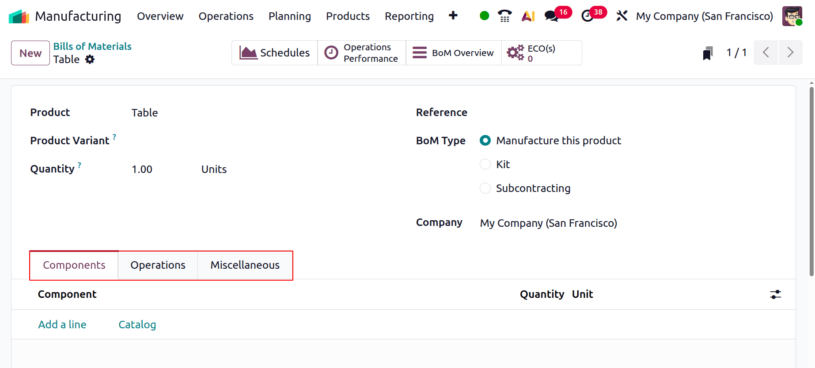815x368 pixels.
Task: Open the component Catalog link
Action: [137, 325]
